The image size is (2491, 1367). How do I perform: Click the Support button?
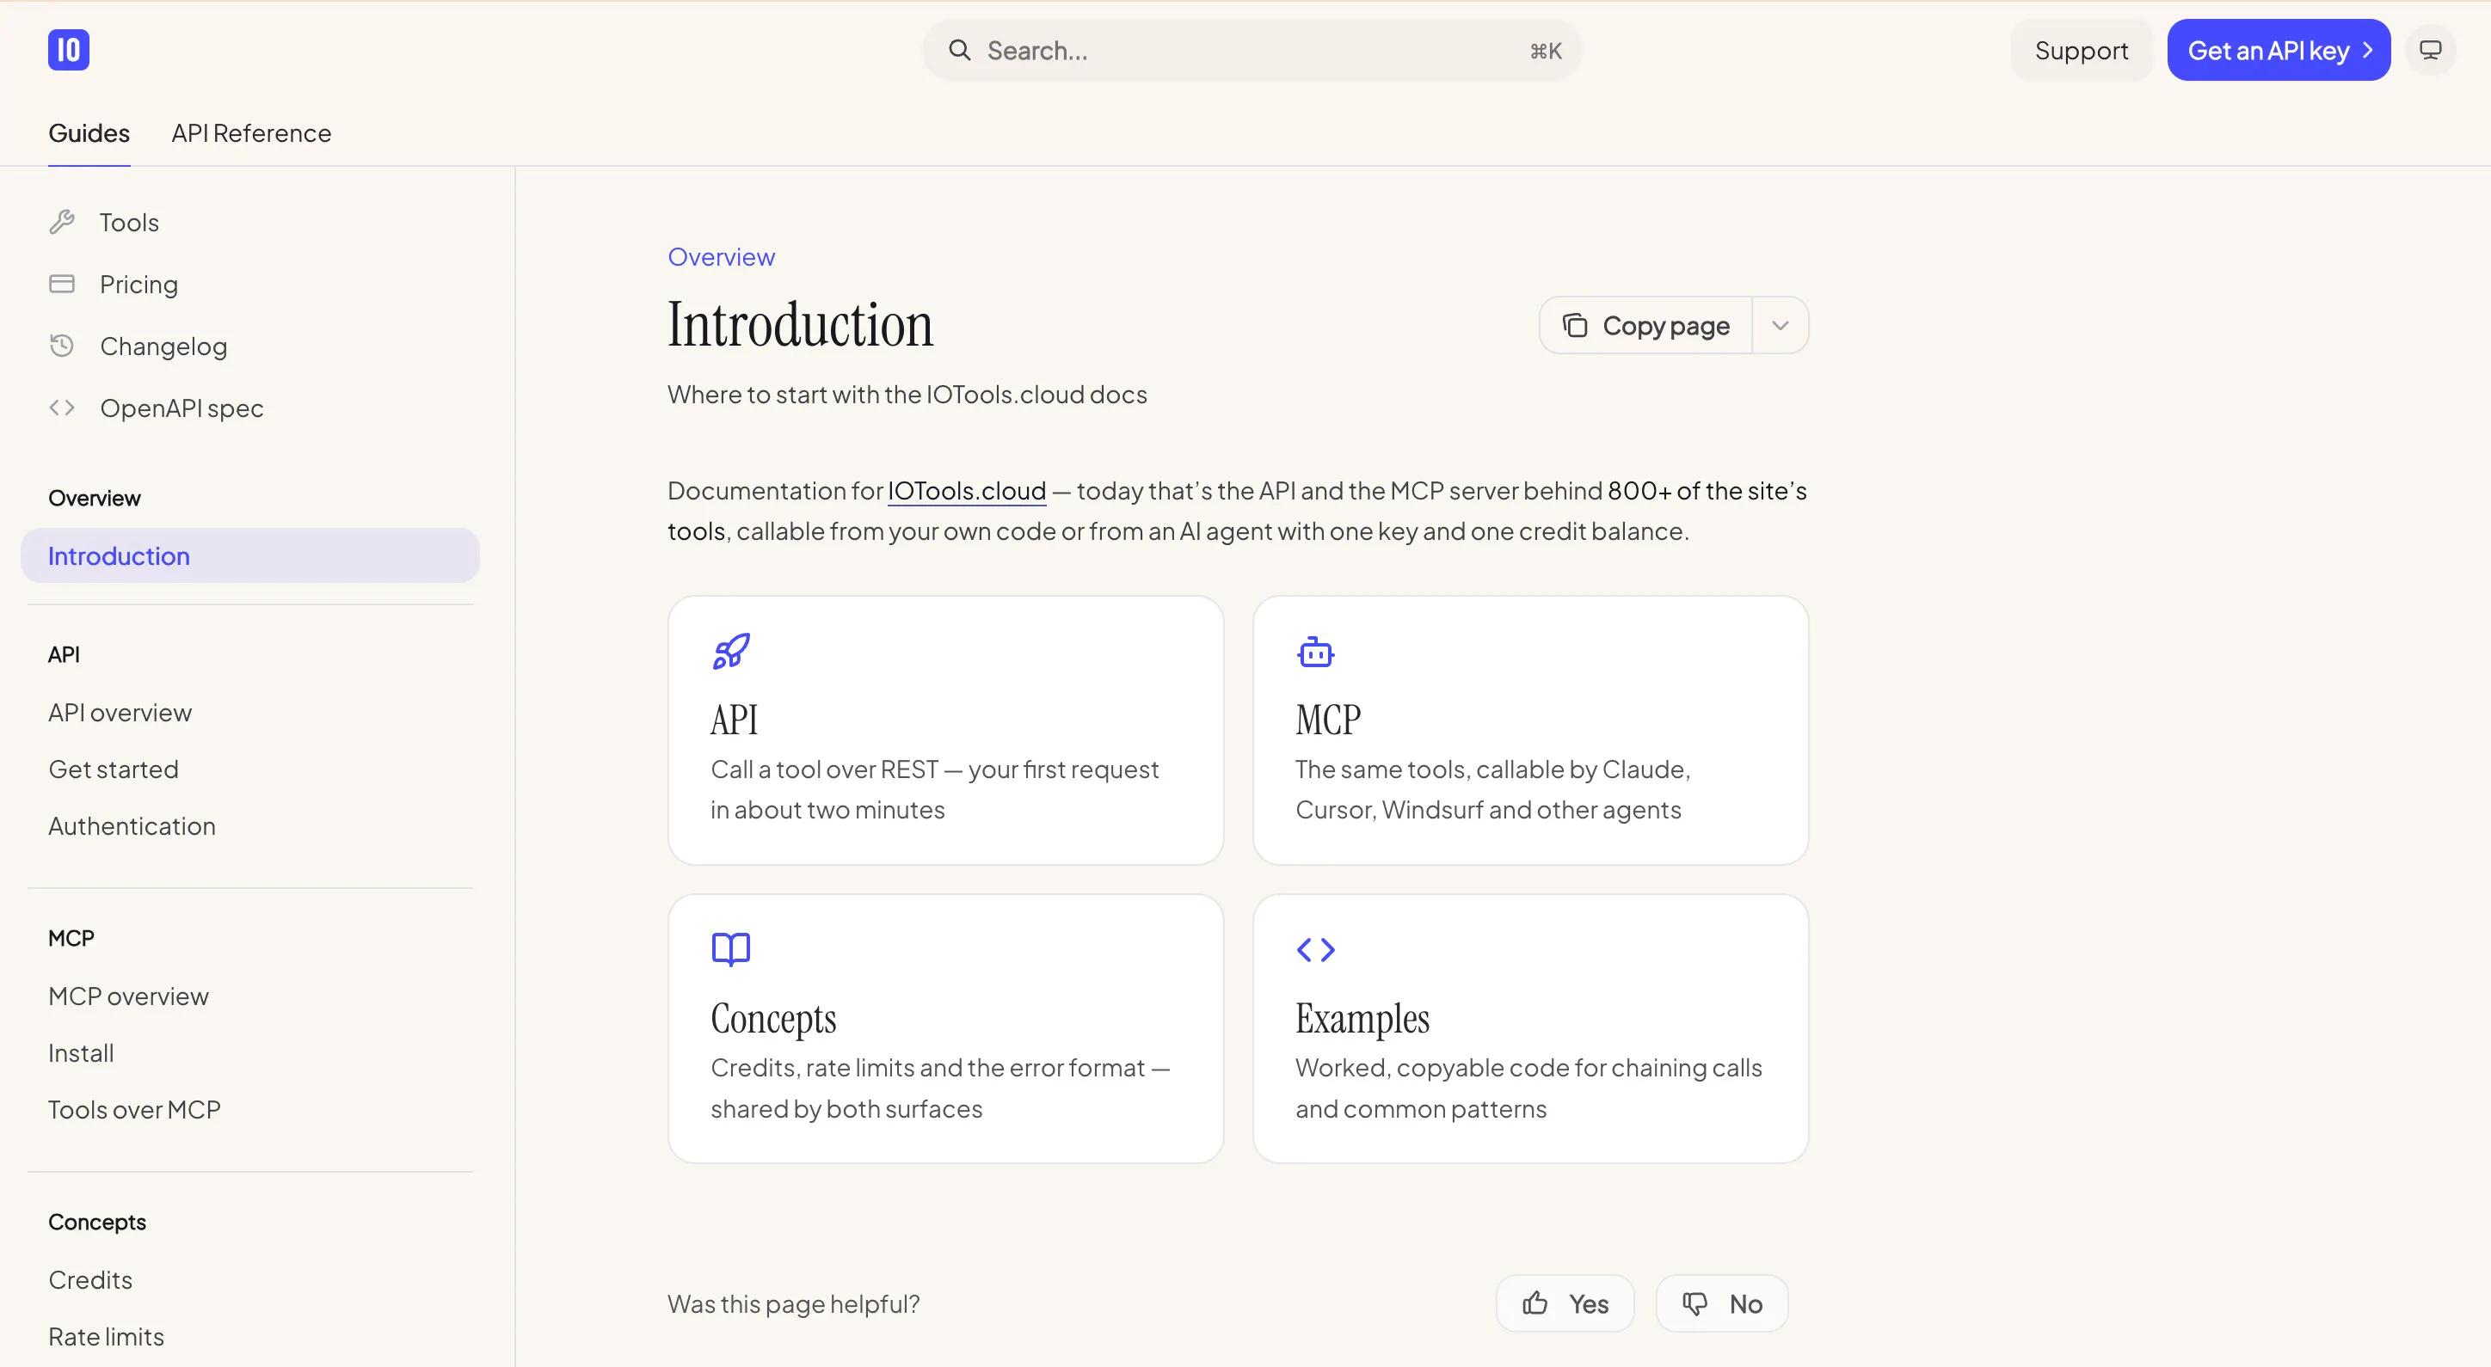[x=2081, y=50]
